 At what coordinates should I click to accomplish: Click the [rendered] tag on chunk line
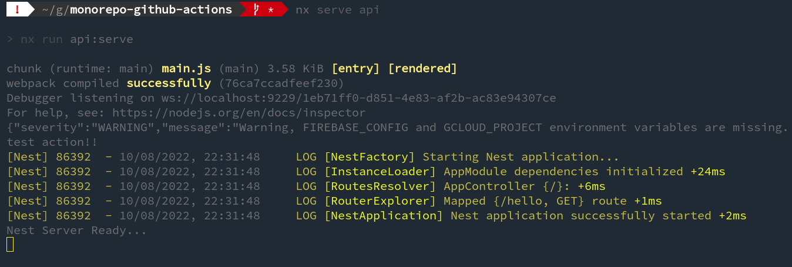pyautogui.click(x=422, y=69)
